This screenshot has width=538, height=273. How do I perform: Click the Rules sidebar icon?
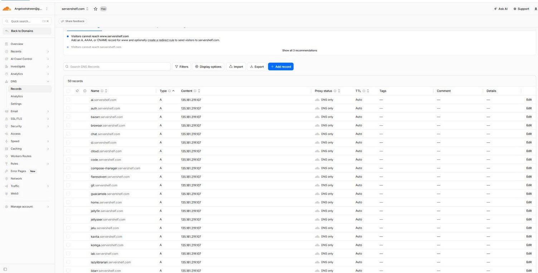click(x=6, y=164)
